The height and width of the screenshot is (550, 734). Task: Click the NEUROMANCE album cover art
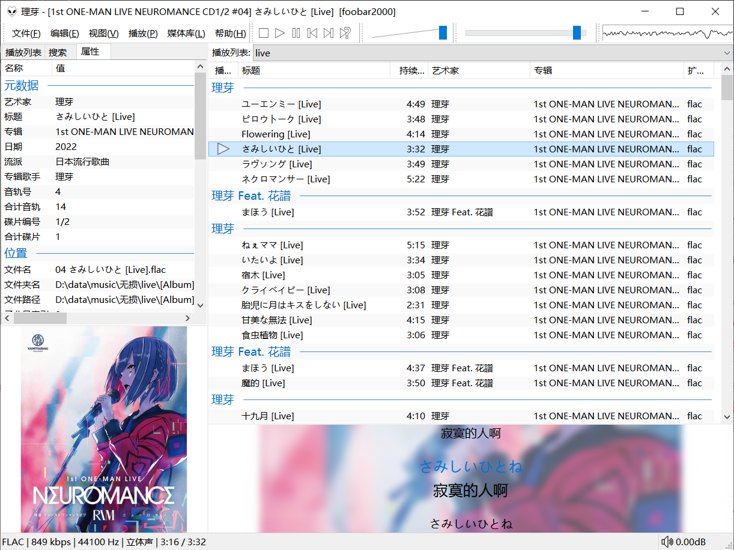pos(104,429)
